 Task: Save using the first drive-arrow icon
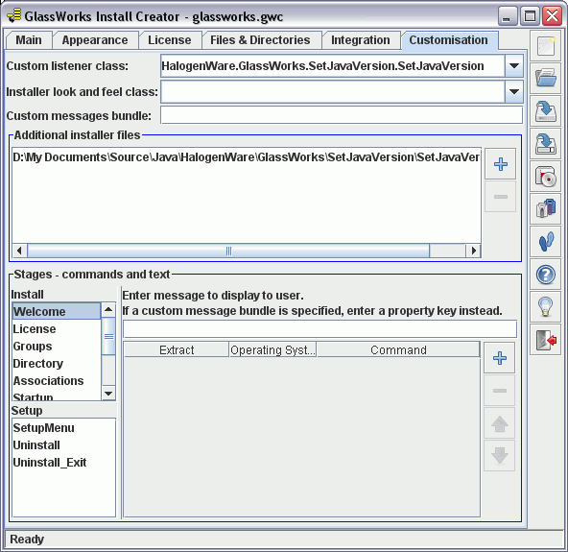click(546, 111)
